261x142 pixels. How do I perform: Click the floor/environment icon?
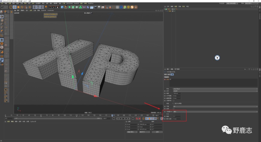91,7
